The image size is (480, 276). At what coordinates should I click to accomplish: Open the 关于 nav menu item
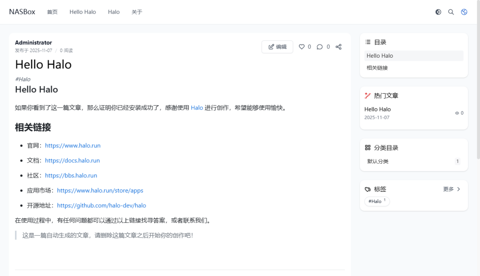pos(137,12)
